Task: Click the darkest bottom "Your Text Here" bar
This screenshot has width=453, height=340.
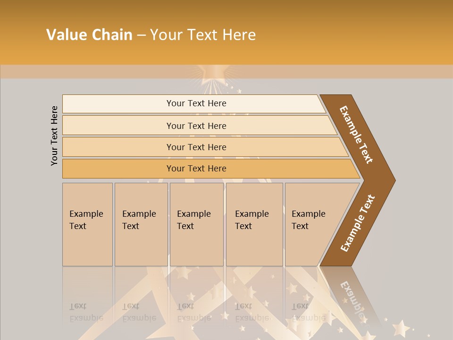Action: pos(196,169)
